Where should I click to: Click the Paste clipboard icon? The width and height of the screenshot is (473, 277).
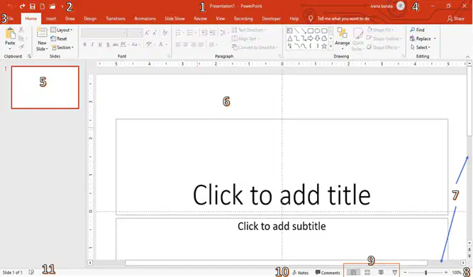pyautogui.click(x=10, y=33)
